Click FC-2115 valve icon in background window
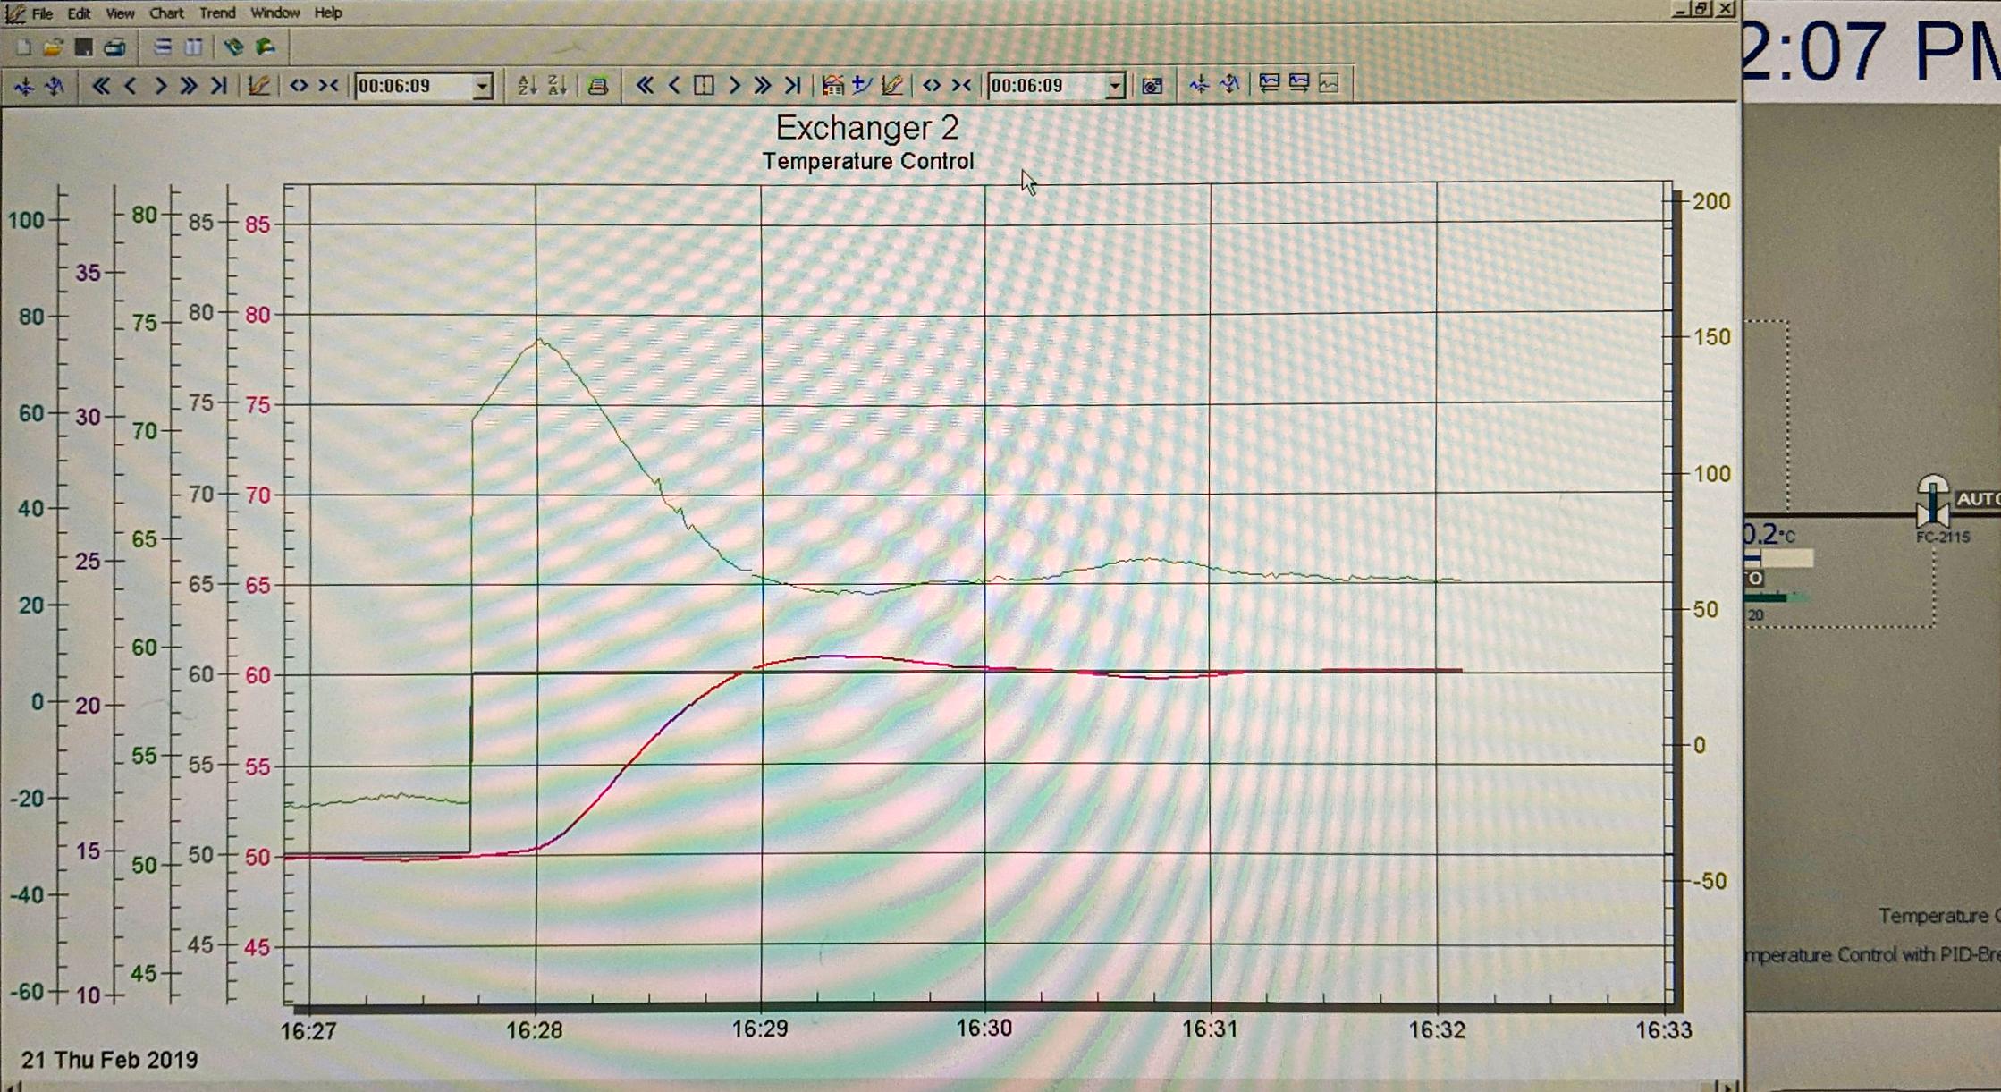 pyautogui.click(x=1933, y=501)
